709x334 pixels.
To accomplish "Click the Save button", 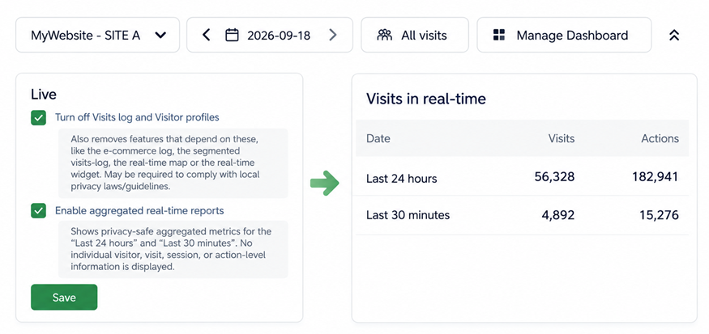I will point(64,297).
